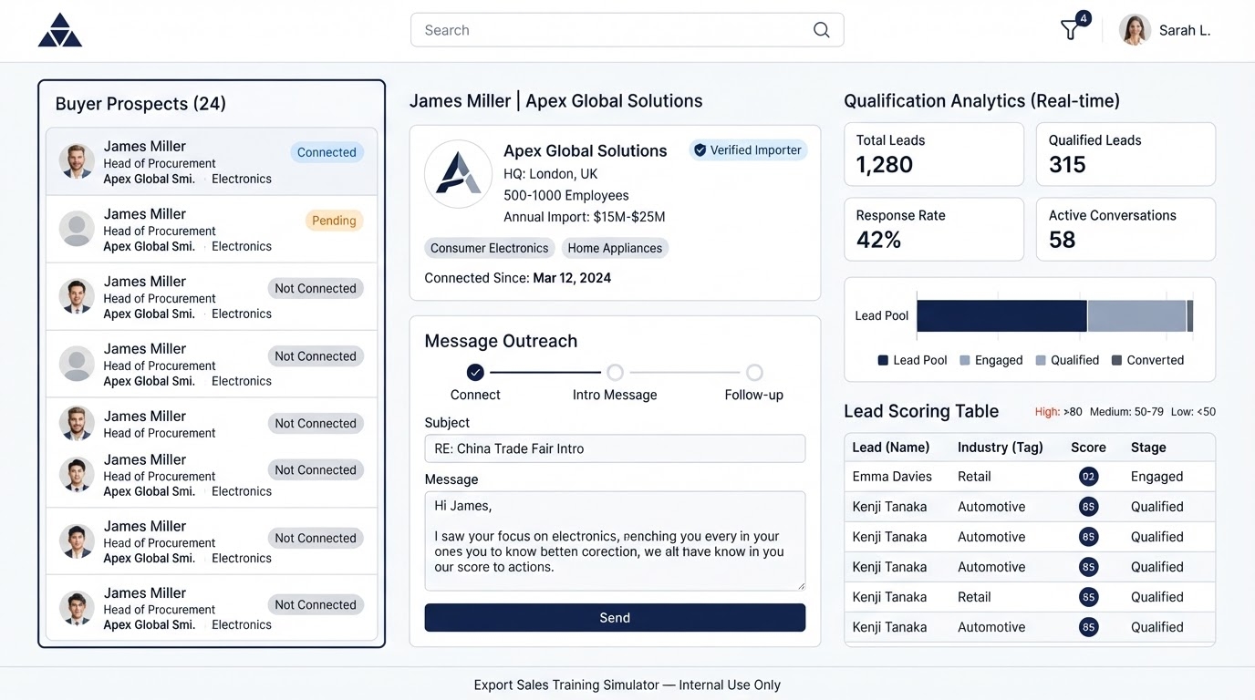Viewport: 1255px width, 700px height.
Task: Open the Response Rate card
Action: (x=934, y=229)
